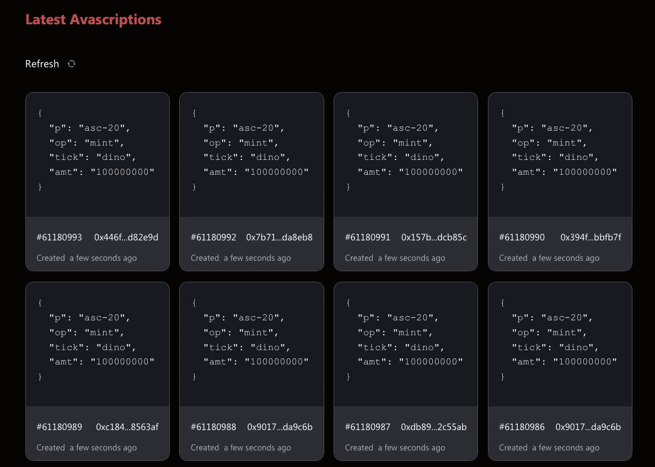The width and height of the screenshot is (655, 467).
Task: Select inscription number #61180991
Action: click(x=368, y=238)
